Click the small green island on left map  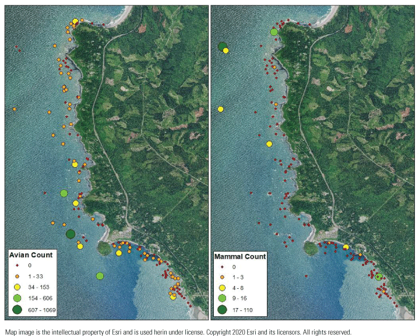(104, 249)
